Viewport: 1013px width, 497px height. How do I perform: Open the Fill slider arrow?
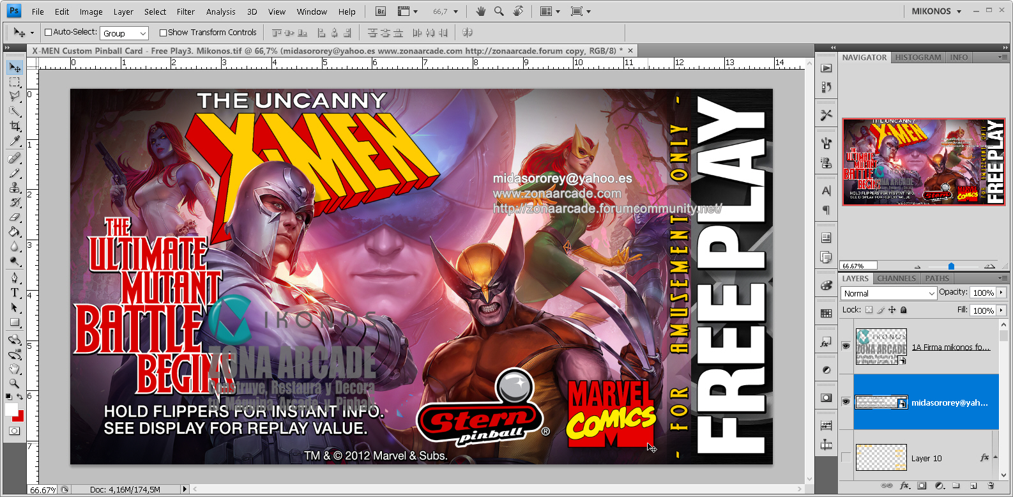(x=1002, y=310)
